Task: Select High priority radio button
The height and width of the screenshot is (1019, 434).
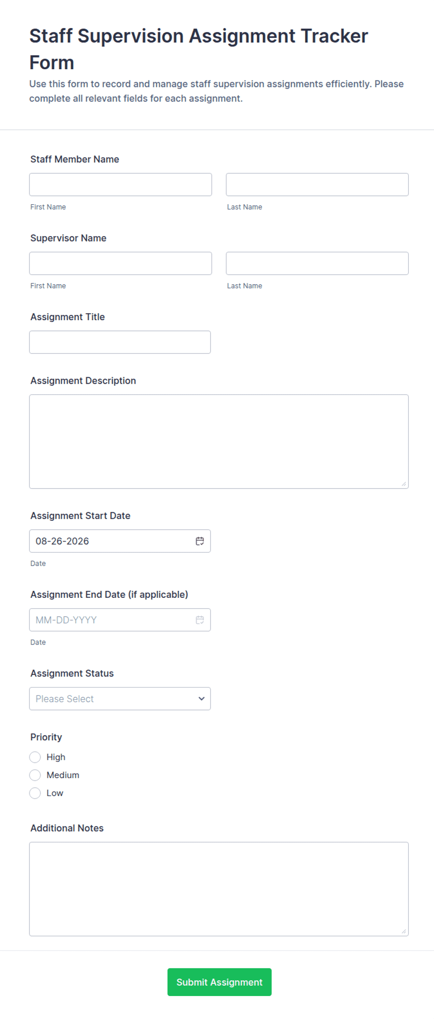Action: [35, 757]
